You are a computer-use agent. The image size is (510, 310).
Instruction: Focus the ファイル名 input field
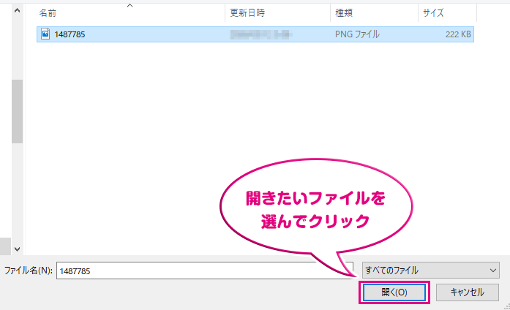point(205,271)
